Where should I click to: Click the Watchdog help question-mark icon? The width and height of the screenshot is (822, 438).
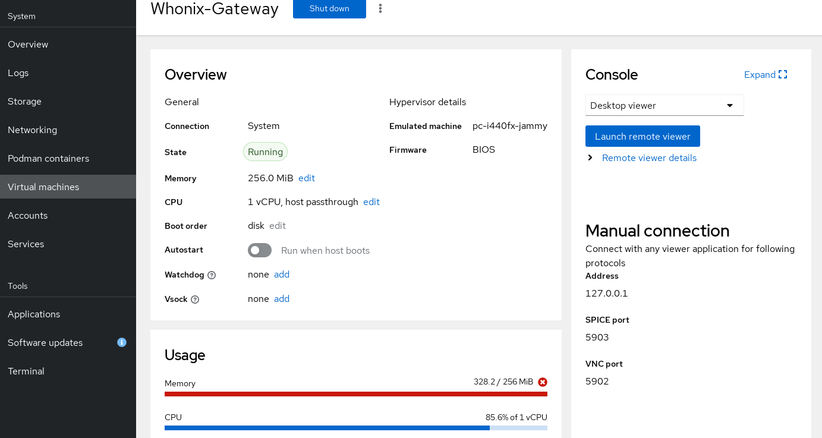(212, 275)
